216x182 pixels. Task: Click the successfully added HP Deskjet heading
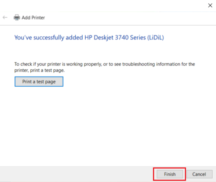click(x=89, y=38)
